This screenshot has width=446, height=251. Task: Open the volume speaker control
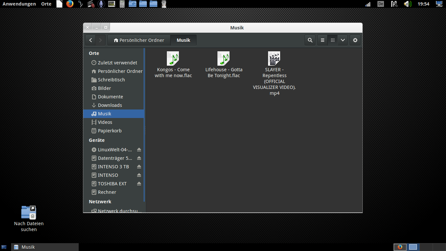[x=407, y=4]
